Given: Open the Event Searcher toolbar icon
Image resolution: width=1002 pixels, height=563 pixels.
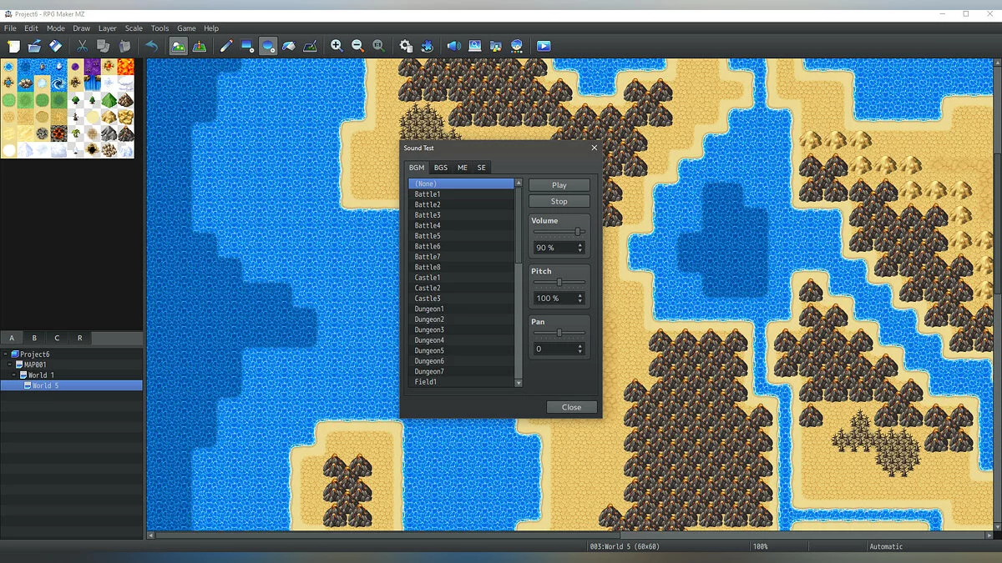Looking at the screenshot, I should 474,46.
